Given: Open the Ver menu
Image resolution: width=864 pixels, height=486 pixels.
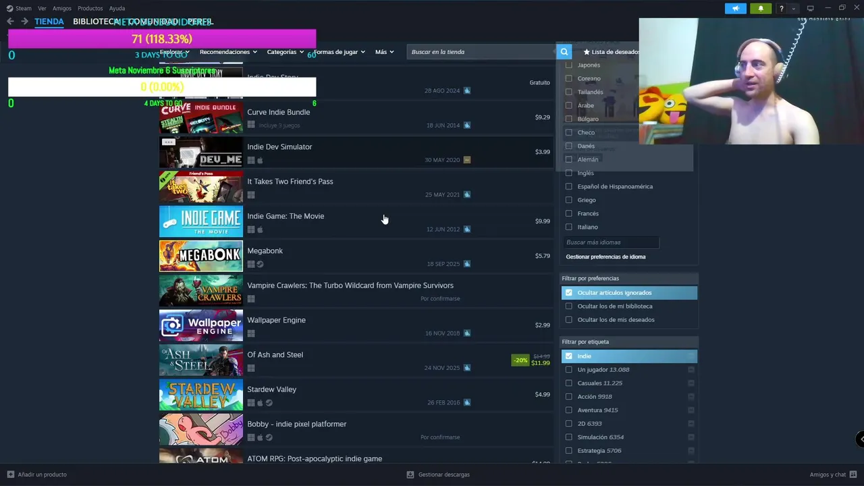Looking at the screenshot, I should (x=42, y=8).
